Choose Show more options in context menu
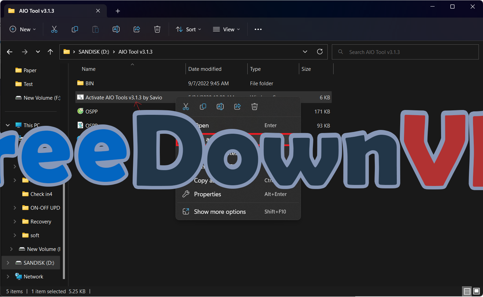483x297 pixels. 220,212
